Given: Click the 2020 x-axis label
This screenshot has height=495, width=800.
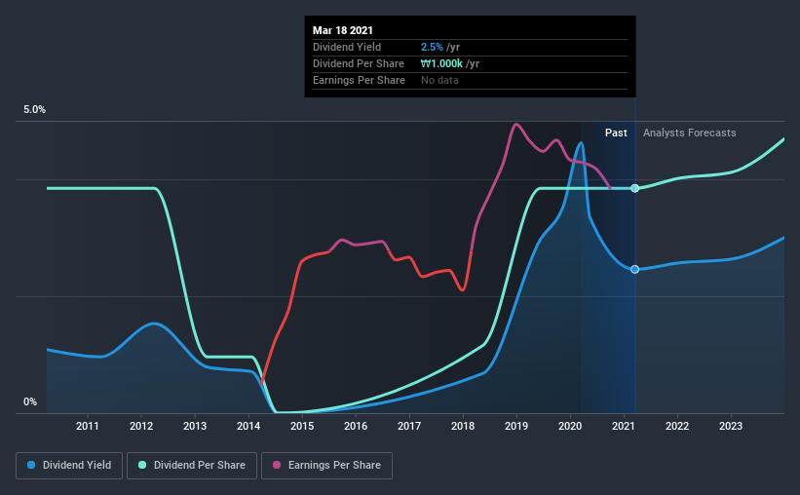Looking at the screenshot, I should 570,426.
